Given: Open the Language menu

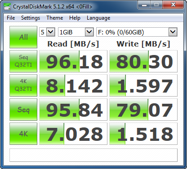Looking at the screenshot, I should [x=98, y=18].
